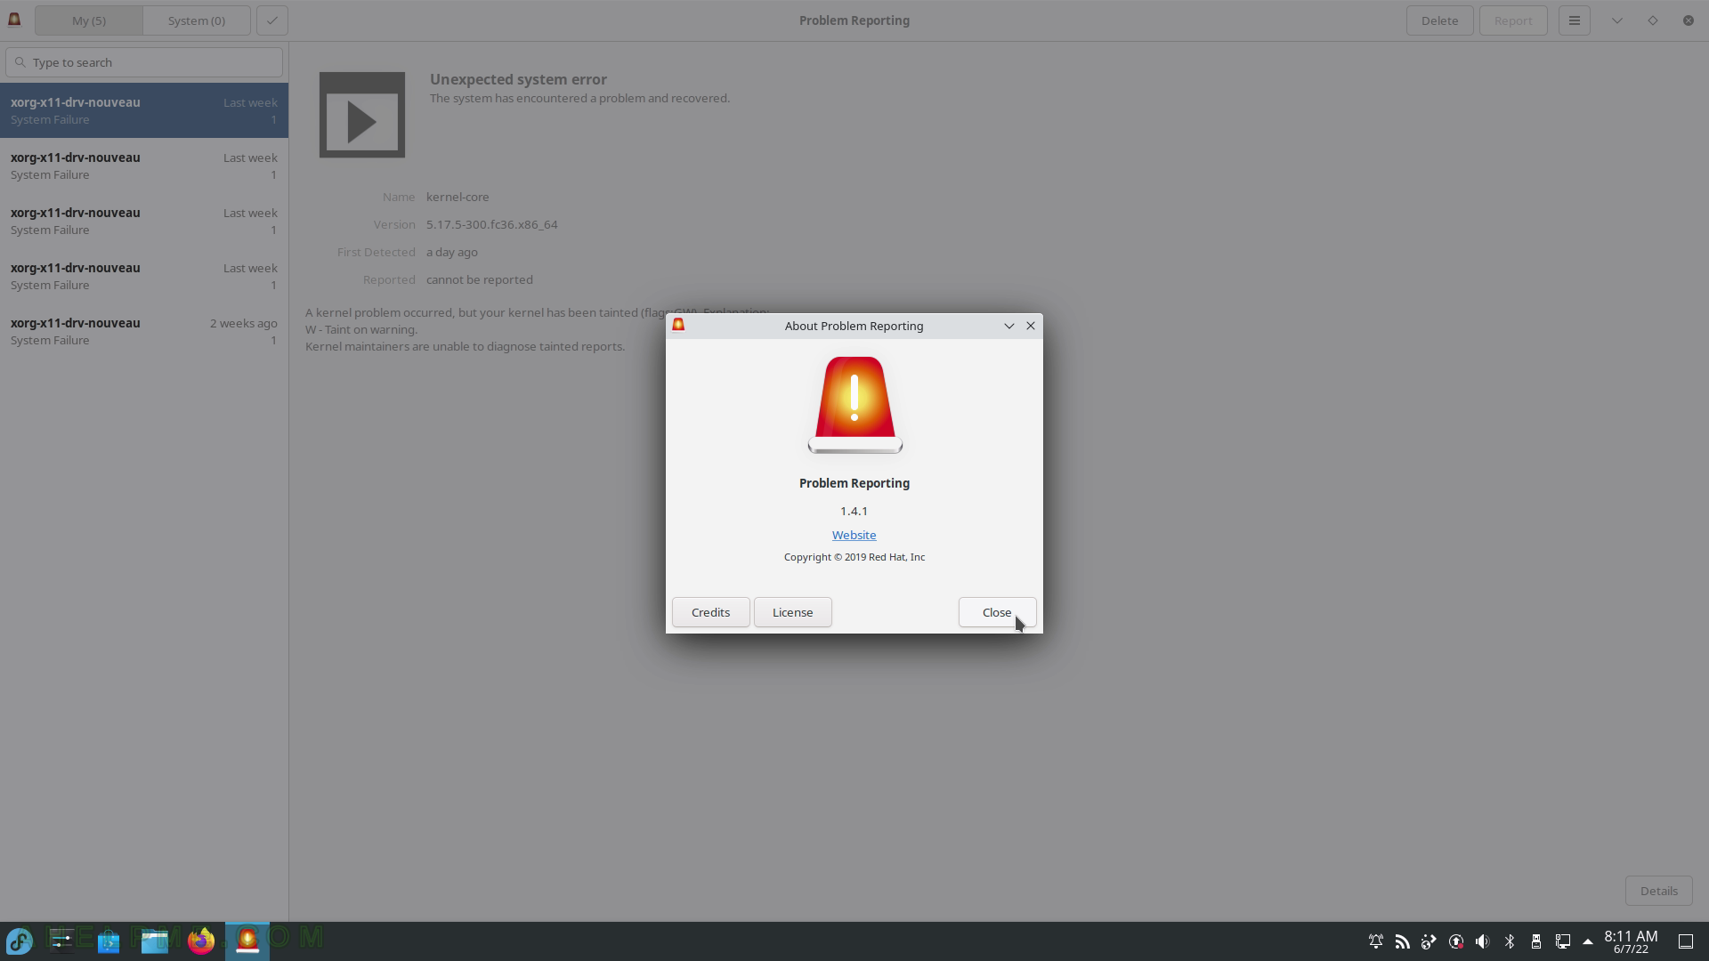Click the version number 1.4.1 in dialog
The width and height of the screenshot is (1709, 961).
pos(854,511)
